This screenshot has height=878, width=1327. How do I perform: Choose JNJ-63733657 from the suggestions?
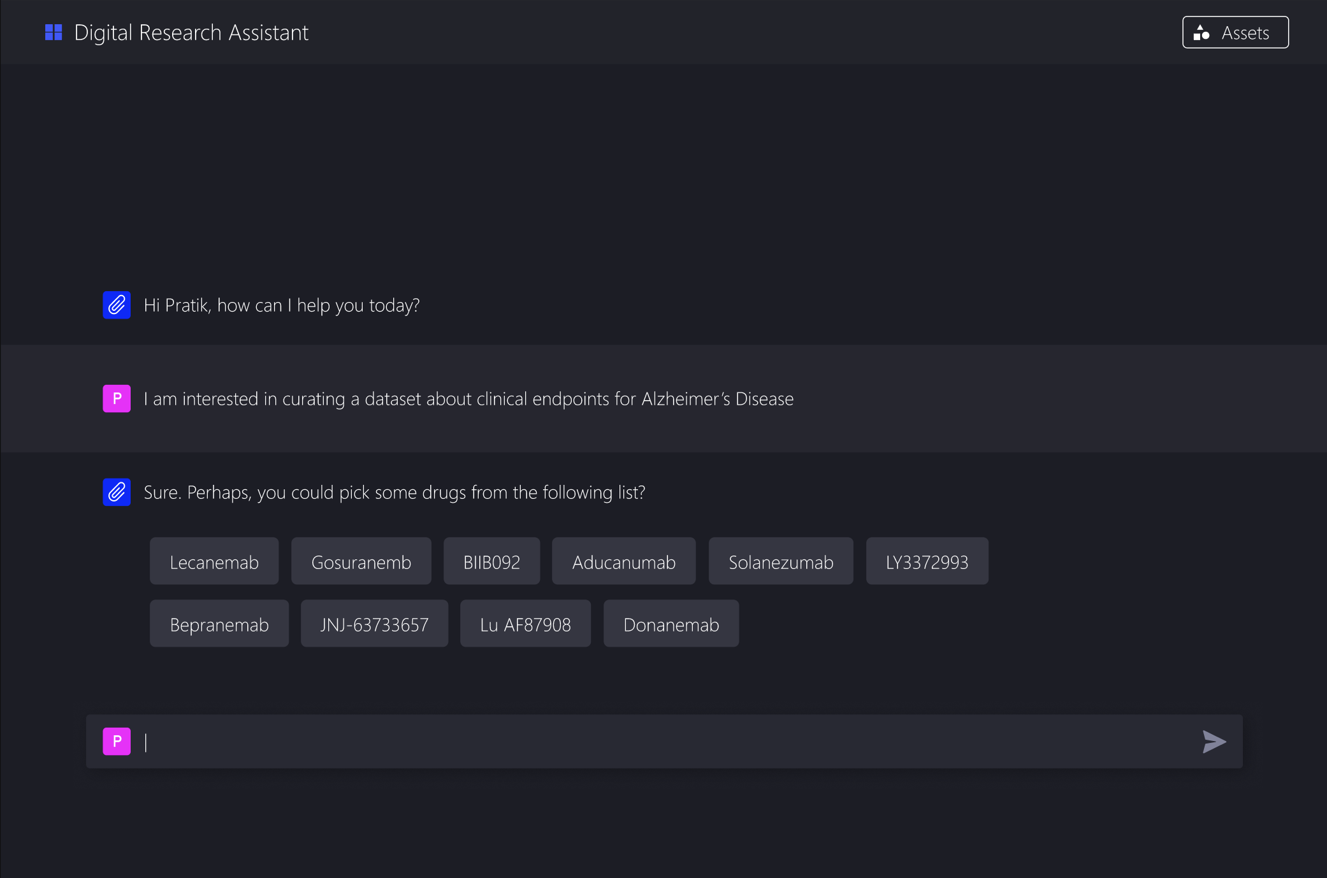pos(374,624)
